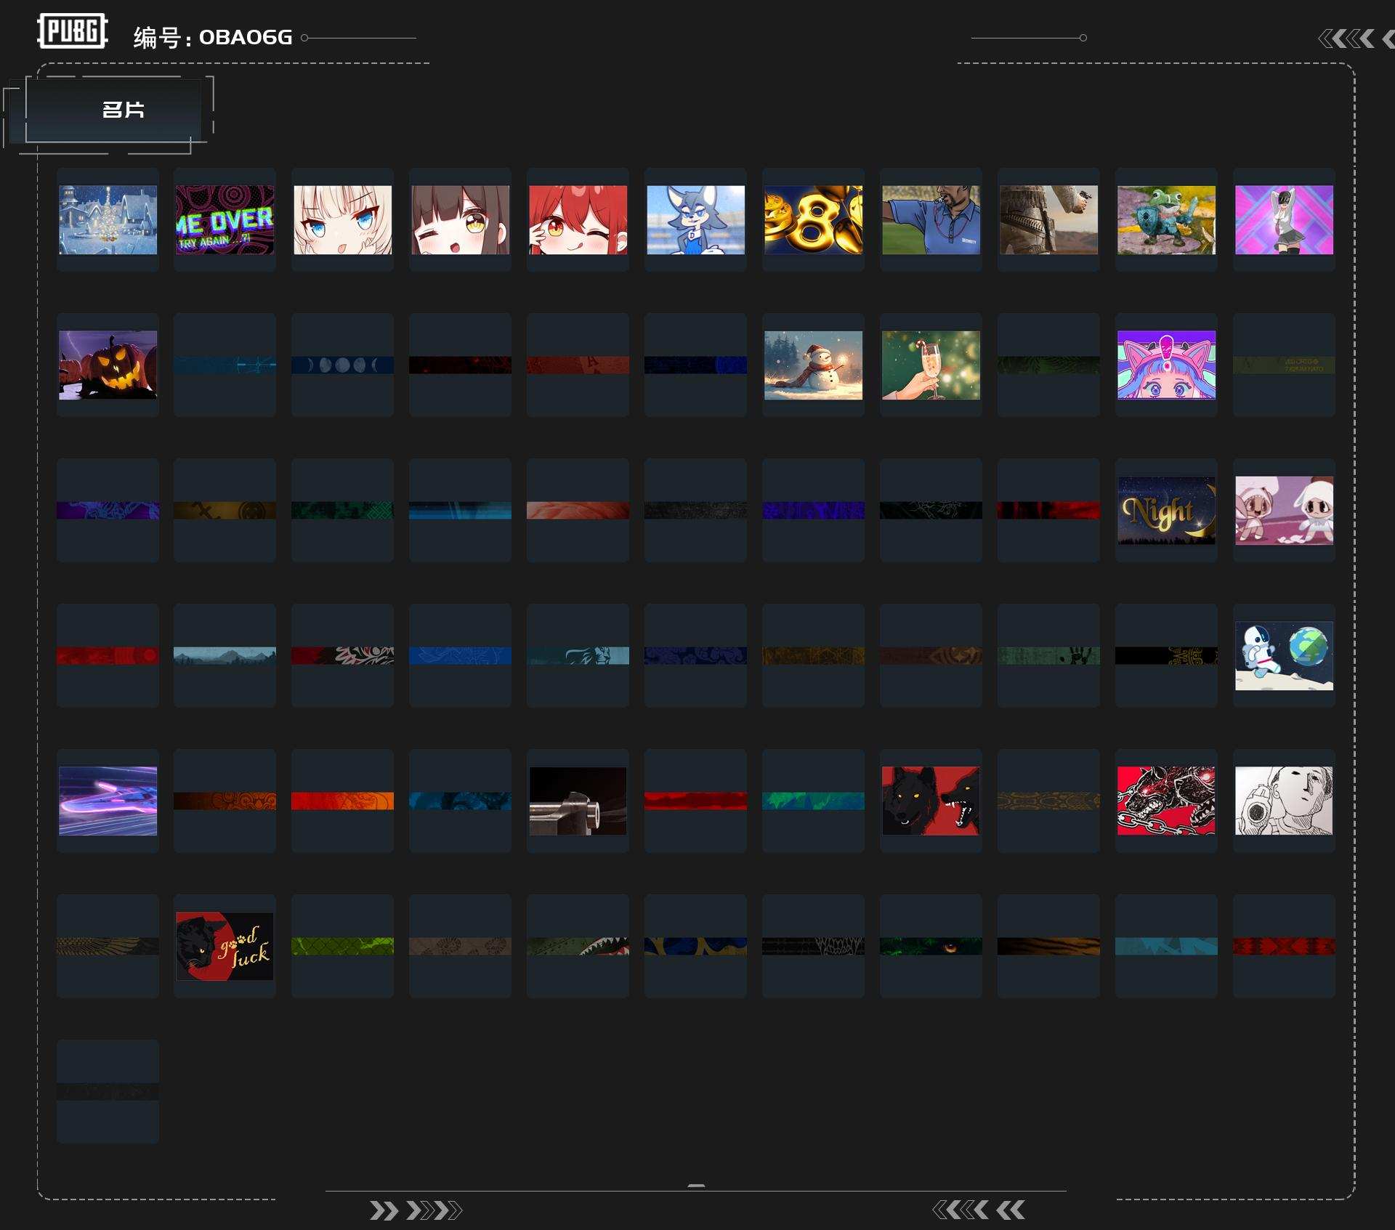The height and width of the screenshot is (1230, 1395).
Task: Pick the astronaut and Earth card
Action: pyautogui.click(x=1284, y=655)
